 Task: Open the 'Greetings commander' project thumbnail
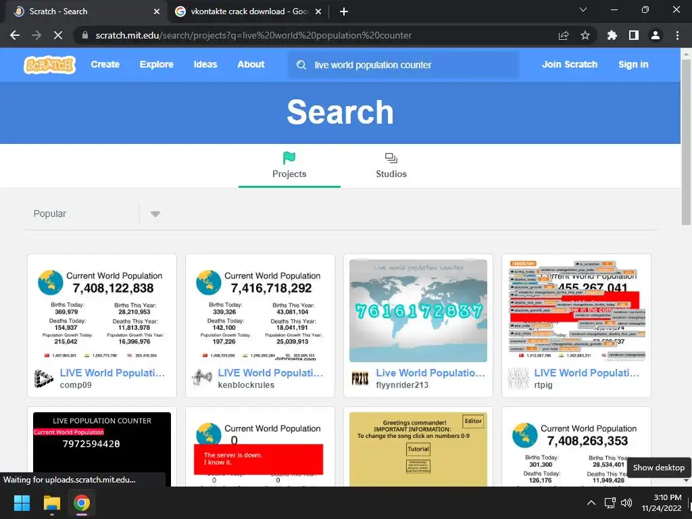(418, 449)
